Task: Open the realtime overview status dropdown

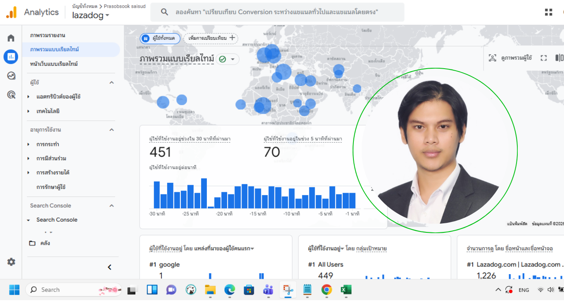Action: point(227,59)
